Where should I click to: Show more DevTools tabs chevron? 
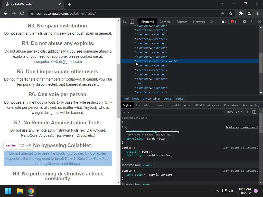coord(211,22)
